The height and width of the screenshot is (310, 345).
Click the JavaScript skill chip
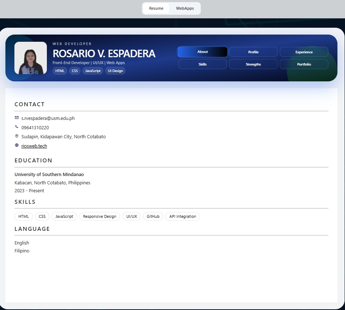[64, 216]
